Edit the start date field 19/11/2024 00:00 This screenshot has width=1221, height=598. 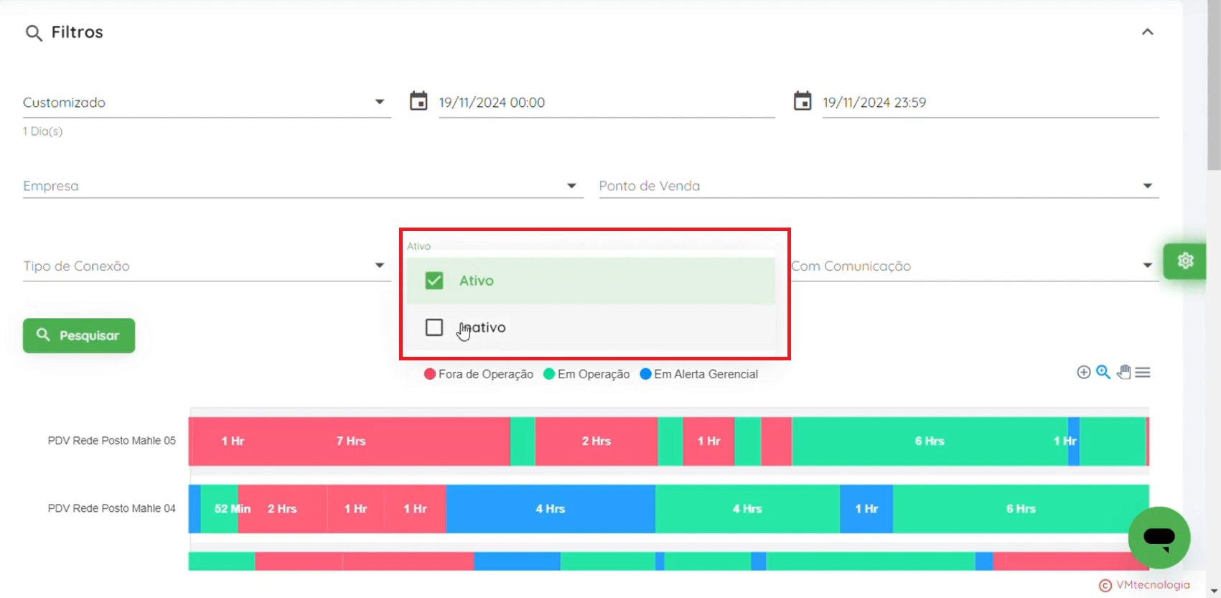click(x=607, y=103)
